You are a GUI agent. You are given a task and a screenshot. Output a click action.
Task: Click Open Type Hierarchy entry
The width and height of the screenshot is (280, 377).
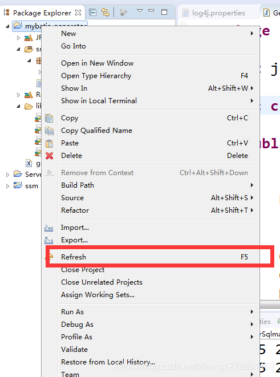159,76
